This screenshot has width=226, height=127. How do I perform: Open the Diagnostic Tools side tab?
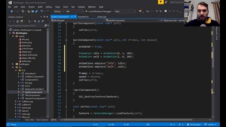click(x=217, y=33)
